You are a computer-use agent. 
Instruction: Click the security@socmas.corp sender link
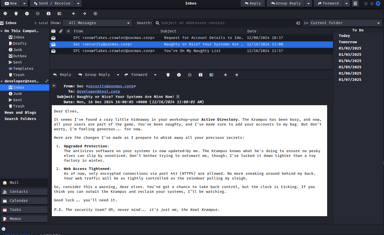pos(111,86)
